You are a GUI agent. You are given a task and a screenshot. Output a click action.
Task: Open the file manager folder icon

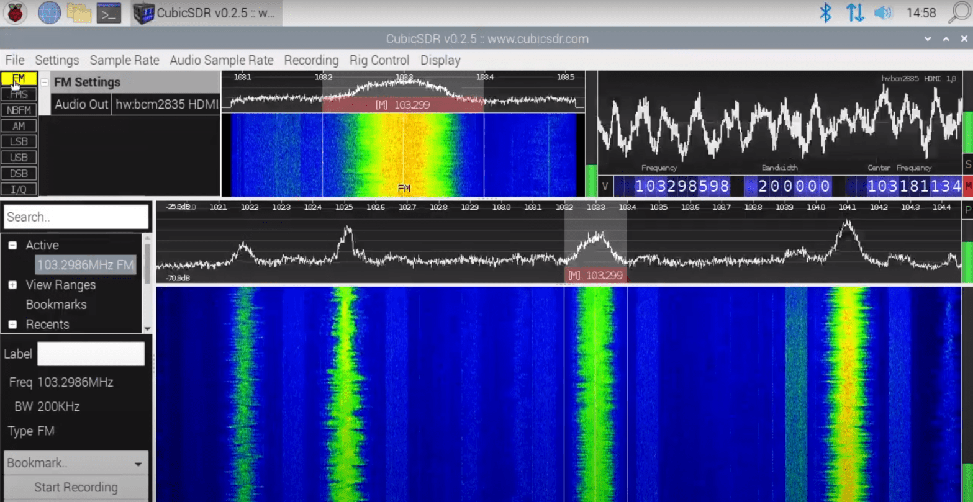[79, 13]
